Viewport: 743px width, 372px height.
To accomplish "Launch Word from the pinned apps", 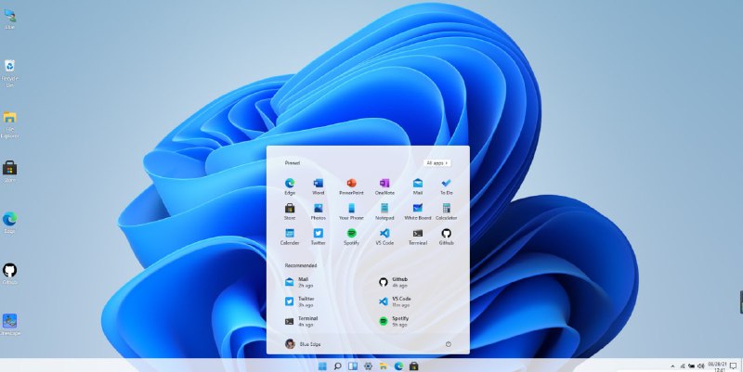I will [318, 186].
